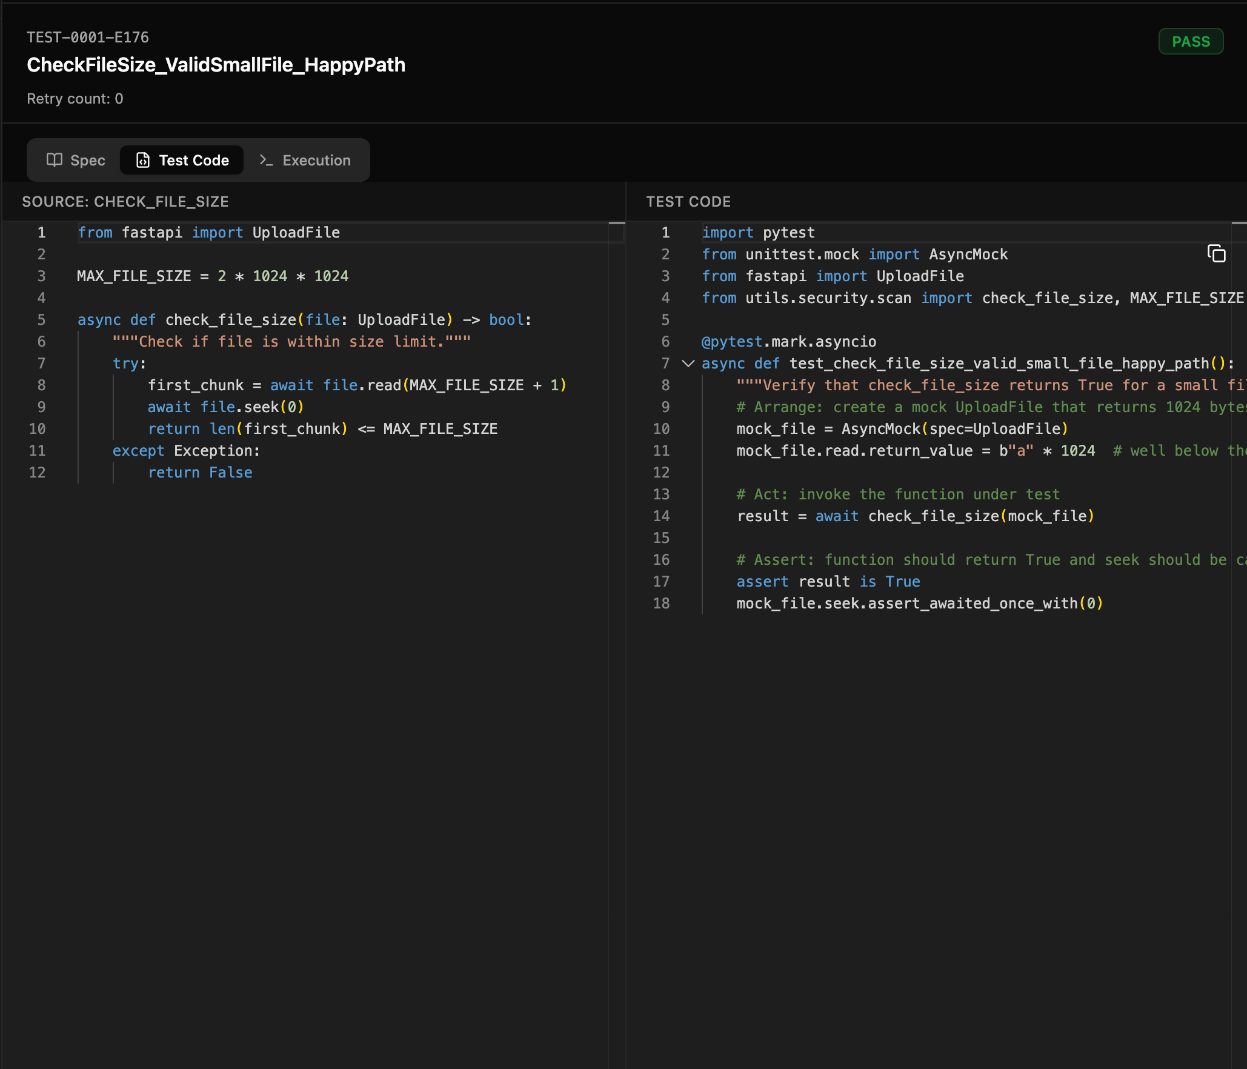
Task: Collapse the test function at line 7
Action: coord(688,364)
